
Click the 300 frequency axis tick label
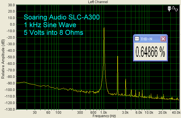point(80,113)
